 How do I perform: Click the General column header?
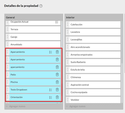10,17
